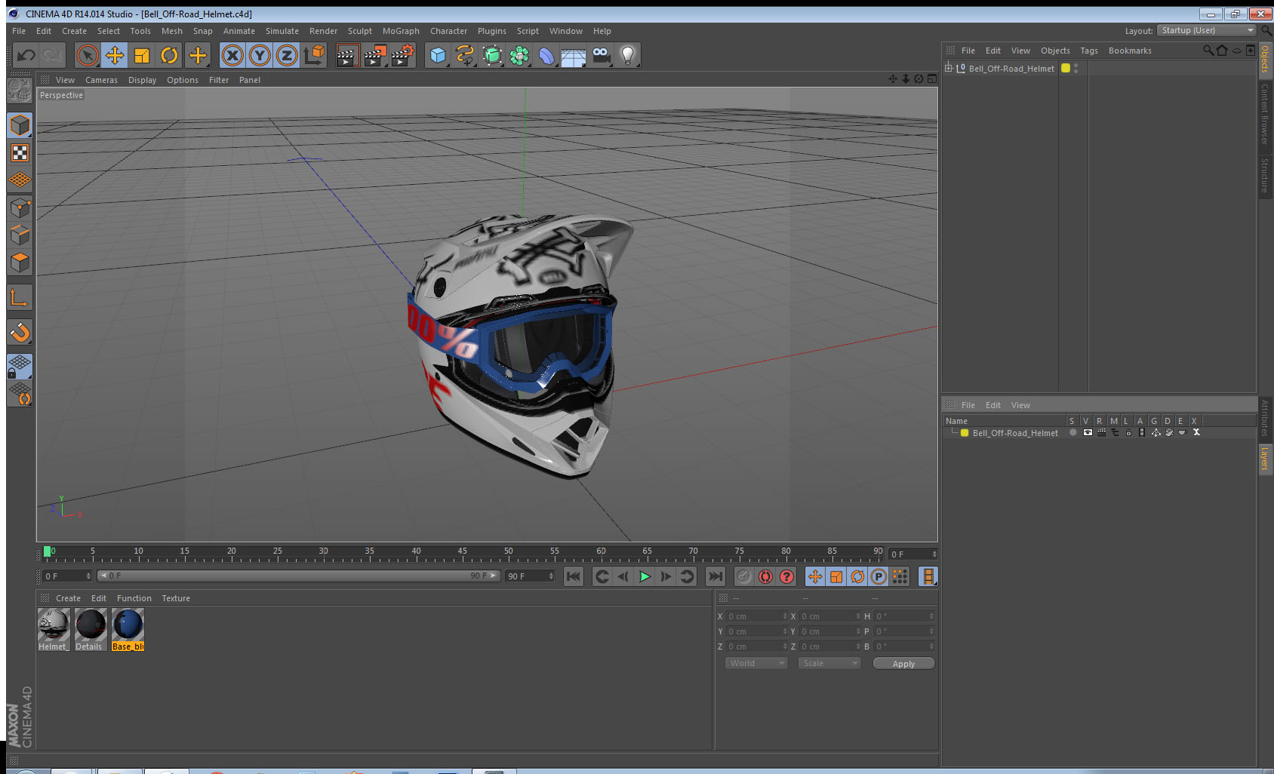This screenshot has width=1274, height=774.
Task: Select the Live Selection tool
Action: (88, 55)
